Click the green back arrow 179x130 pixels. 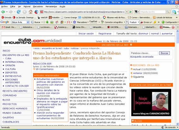tap(3, 12)
